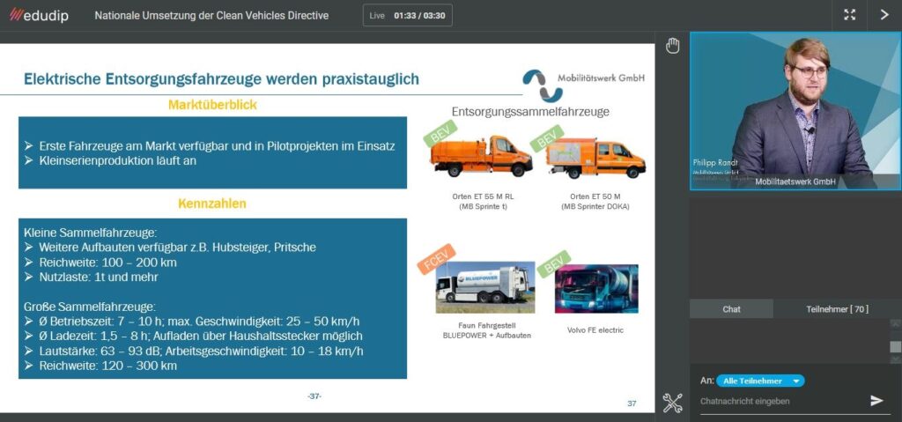Click the Volvo FE electric image
The image size is (902, 422).
pyautogui.click(x=596, y=288)
